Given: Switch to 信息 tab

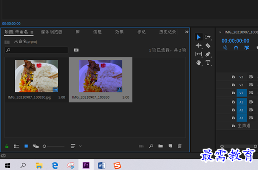Looking at the screenshot, I should [97, 32].
